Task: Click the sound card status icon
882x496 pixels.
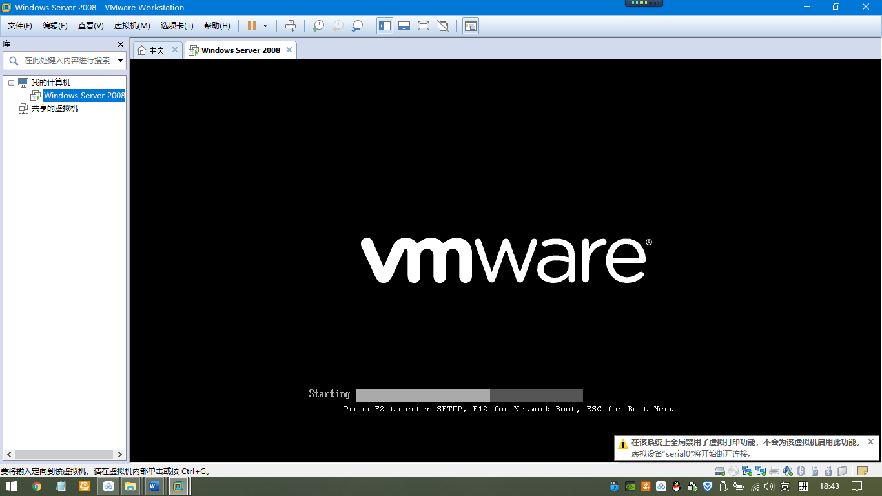Action: coord(788,471)
